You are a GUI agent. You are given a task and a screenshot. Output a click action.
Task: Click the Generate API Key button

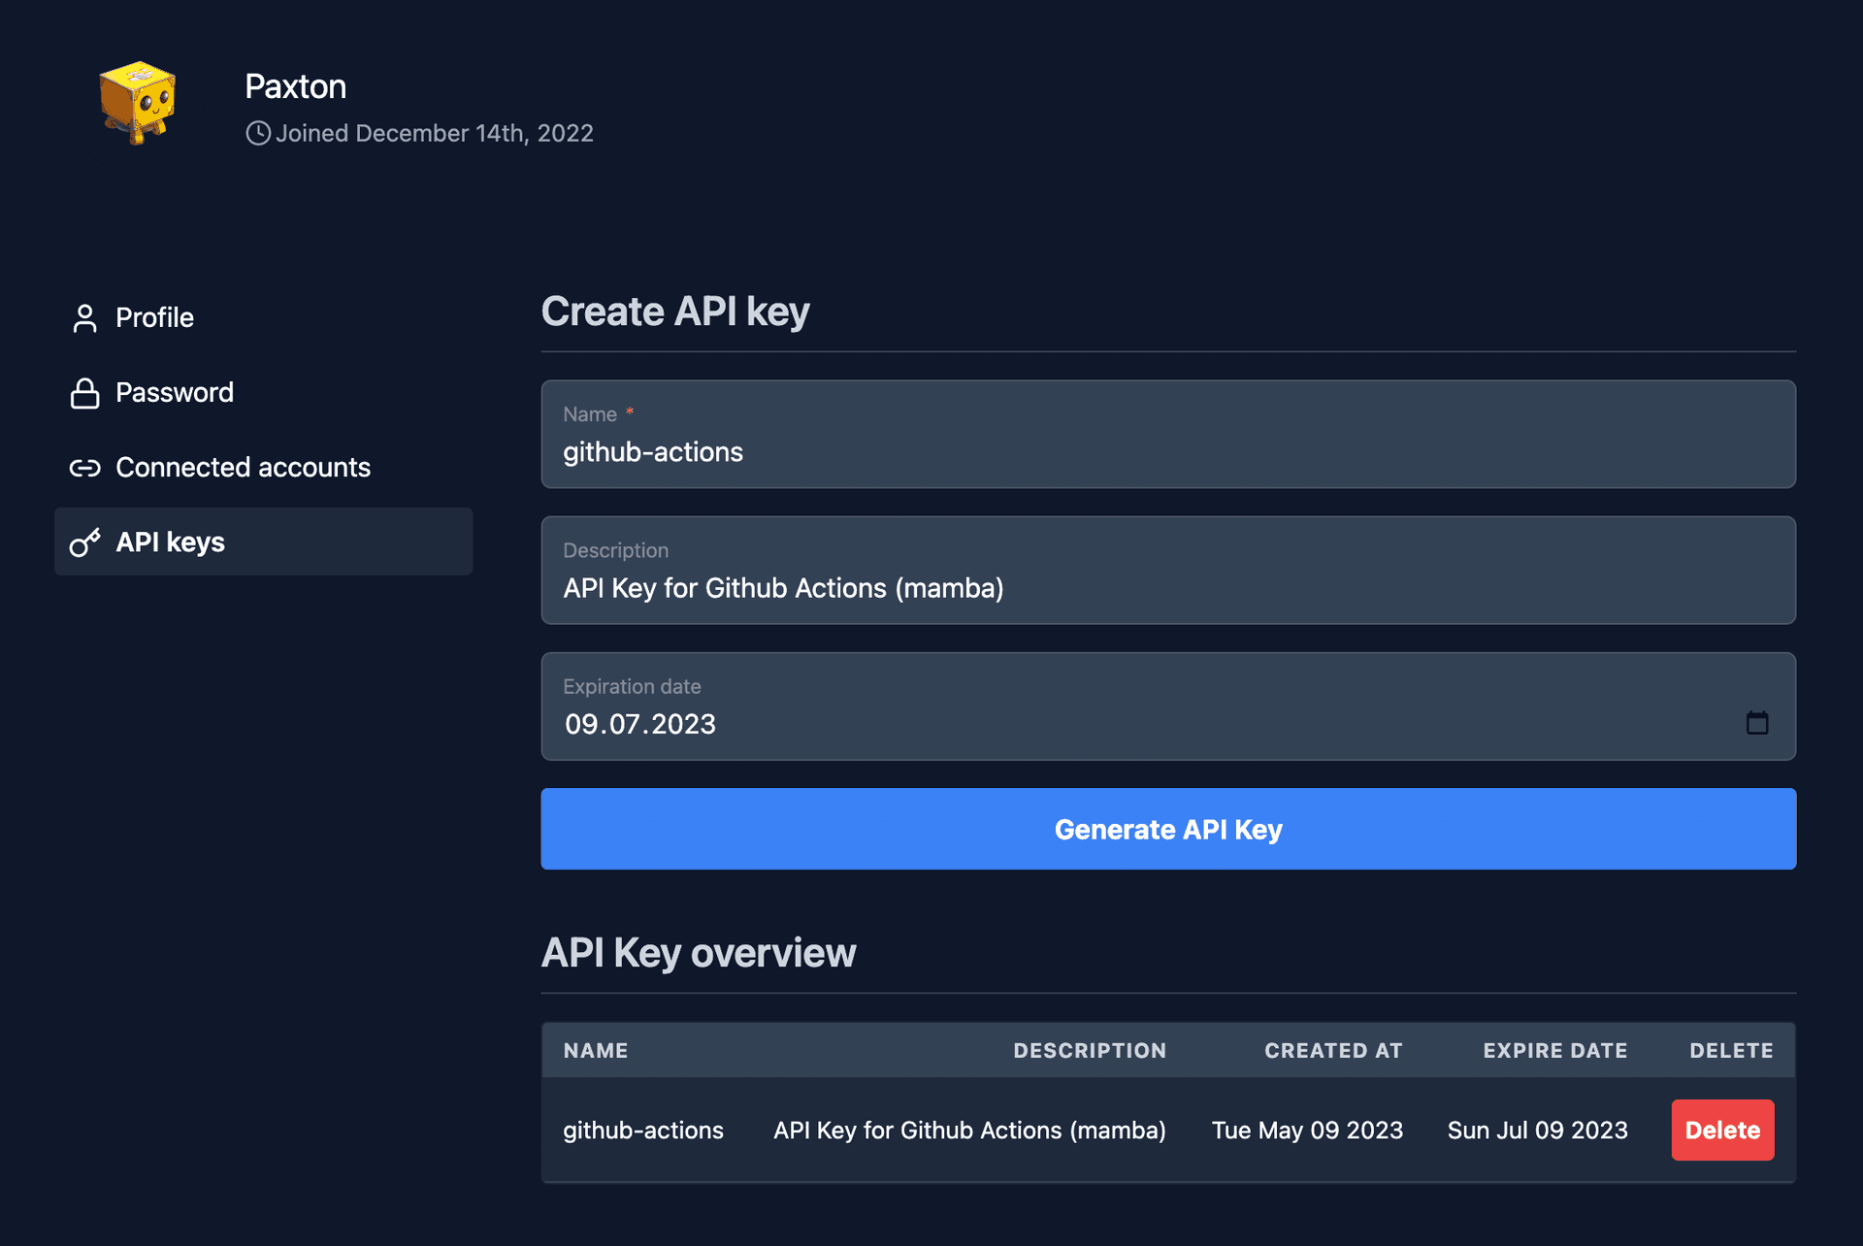click(1168, 829)
